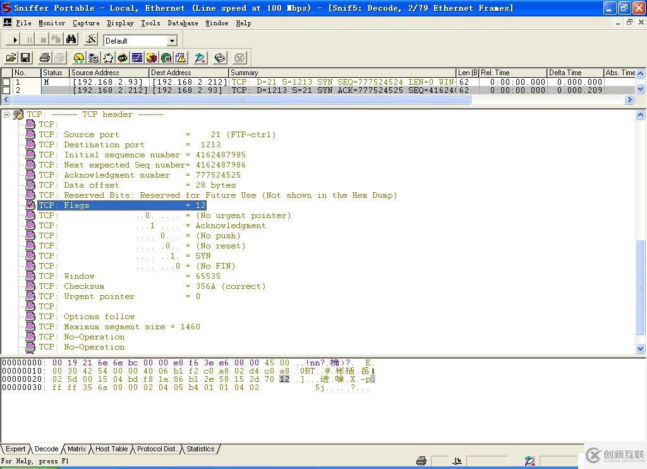The image size is (647, 469).
Task: Tick the checkbox for frame No. 1
Action: tap(6, 82)
